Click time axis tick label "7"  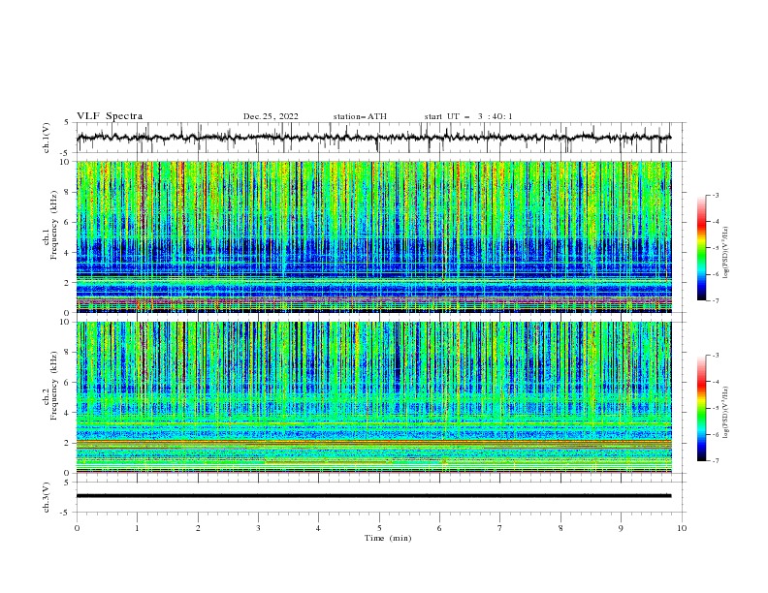click(x=500, y=528)
